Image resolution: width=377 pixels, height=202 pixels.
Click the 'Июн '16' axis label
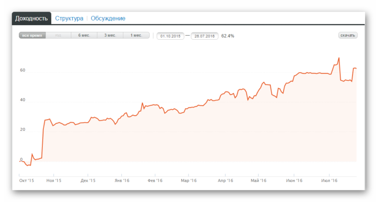(x=294, y=180)
